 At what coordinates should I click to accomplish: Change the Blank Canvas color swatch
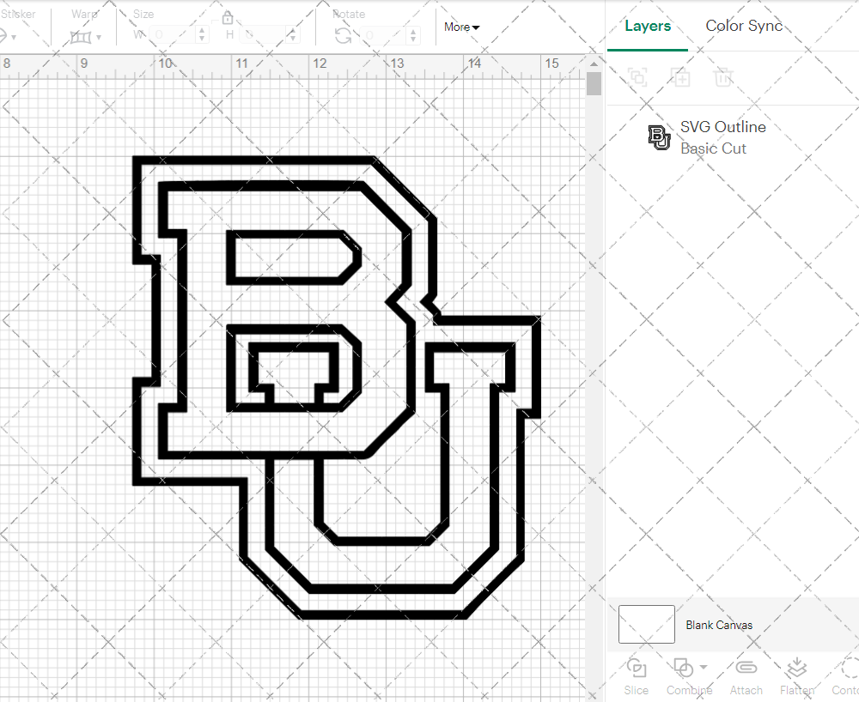coord(645,624)
